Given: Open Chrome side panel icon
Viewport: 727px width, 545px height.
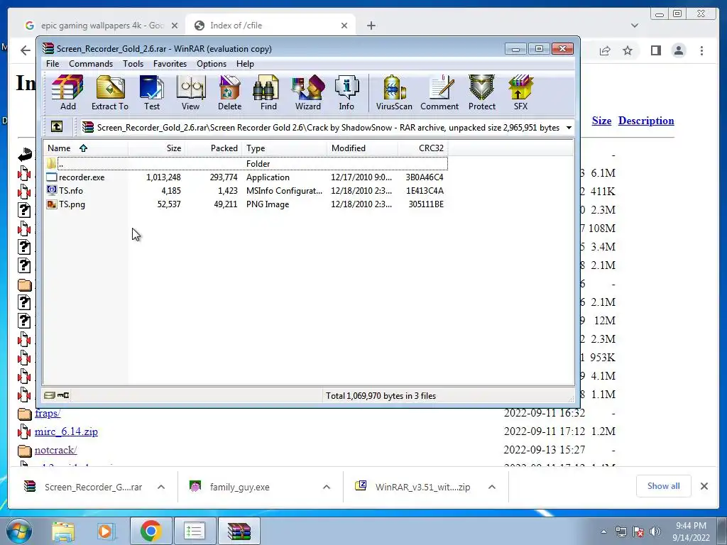Looking at the screenshot, I should click(x=655, y=50).
